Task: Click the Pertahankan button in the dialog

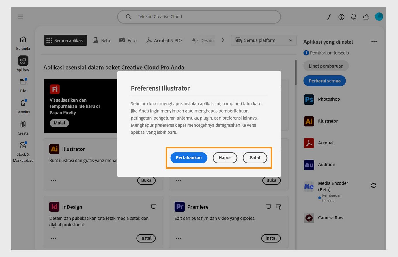Action: click(x=188, y=158)
